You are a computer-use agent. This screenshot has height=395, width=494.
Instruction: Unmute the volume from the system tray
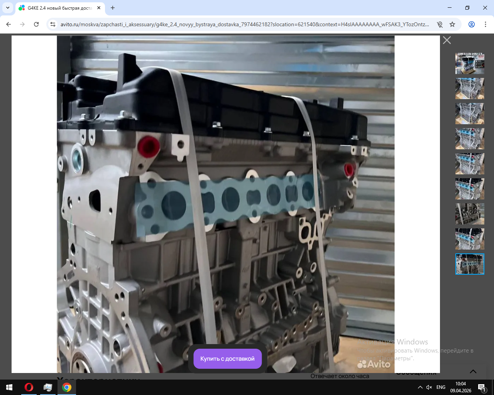click(x=429, y=387)
